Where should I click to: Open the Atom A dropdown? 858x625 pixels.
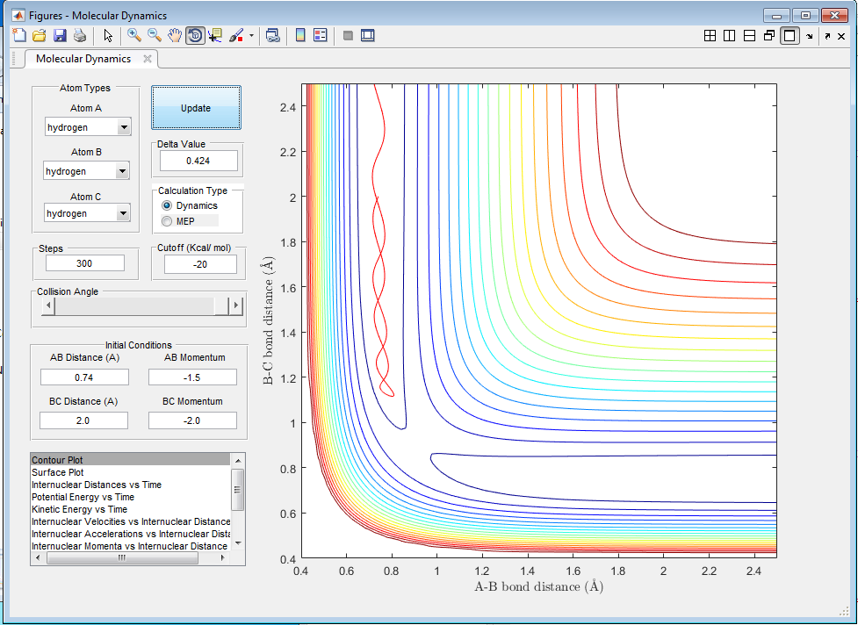pyautogui.click(x=124, y=127)
